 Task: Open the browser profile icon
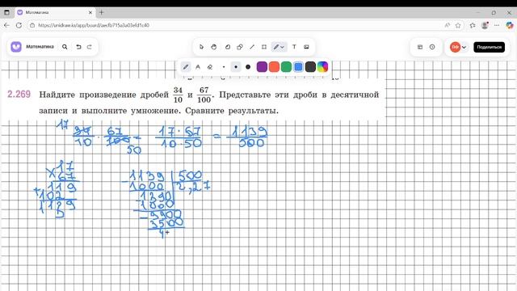485,25
